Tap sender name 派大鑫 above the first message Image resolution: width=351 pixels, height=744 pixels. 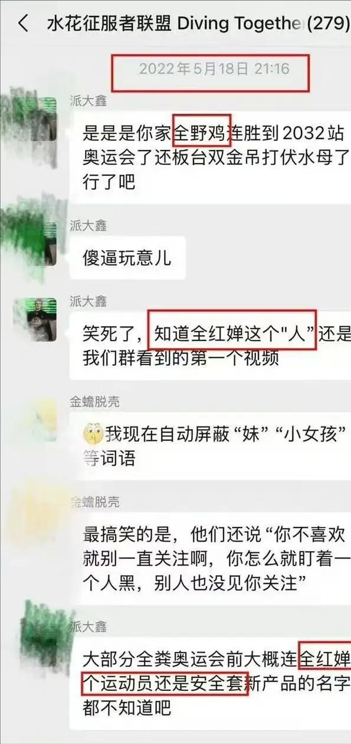coord(88,101)
